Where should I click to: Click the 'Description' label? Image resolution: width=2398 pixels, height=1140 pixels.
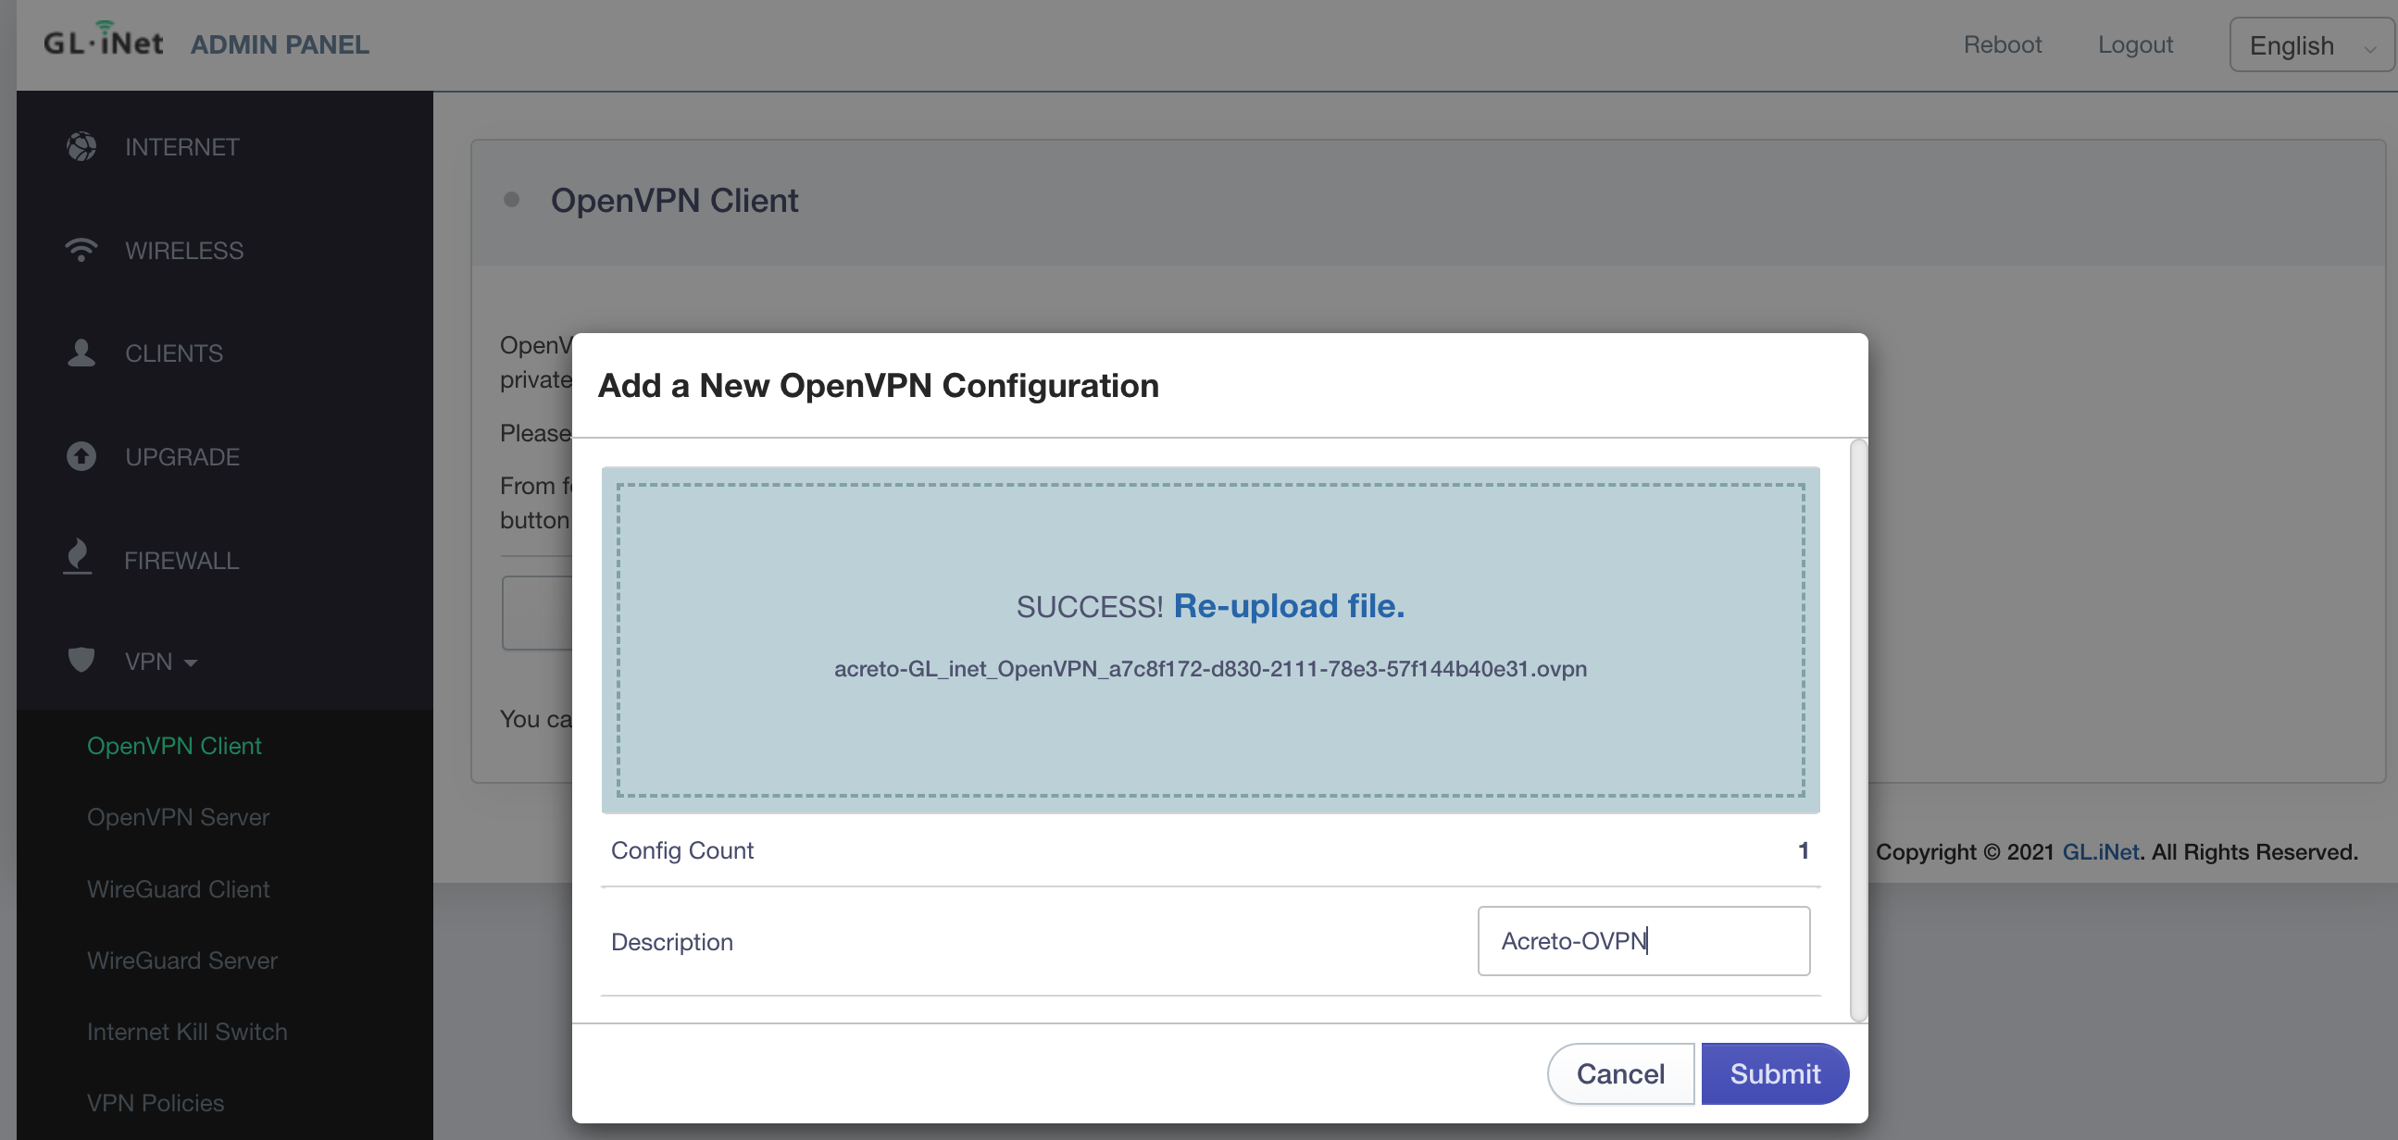pyautogui.click(x=671, y=942)
